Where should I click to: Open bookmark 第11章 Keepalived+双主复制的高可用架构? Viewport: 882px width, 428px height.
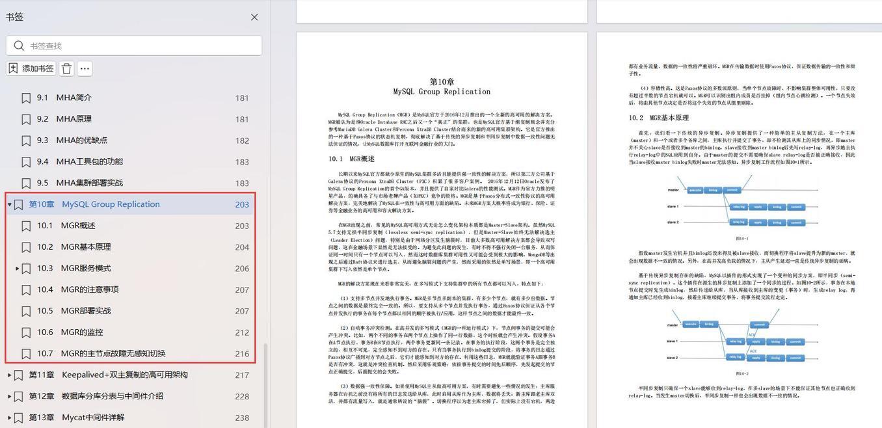point(109,375)
